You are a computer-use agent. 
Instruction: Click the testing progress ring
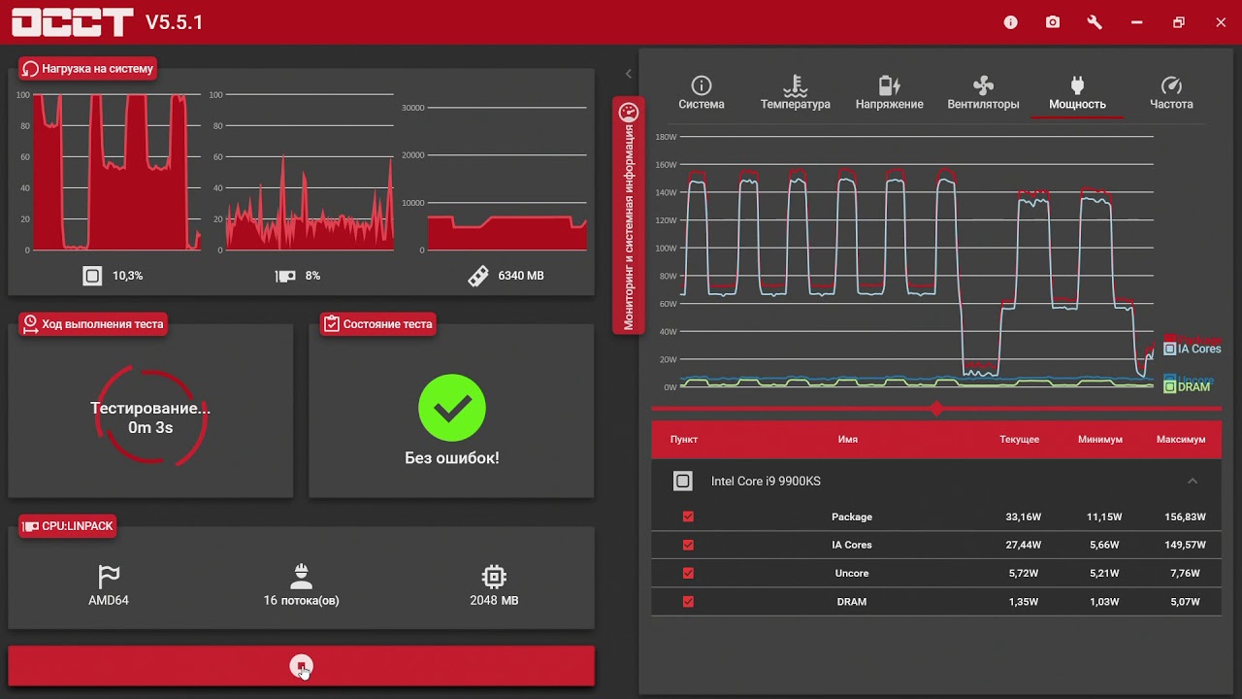(150, 416)
